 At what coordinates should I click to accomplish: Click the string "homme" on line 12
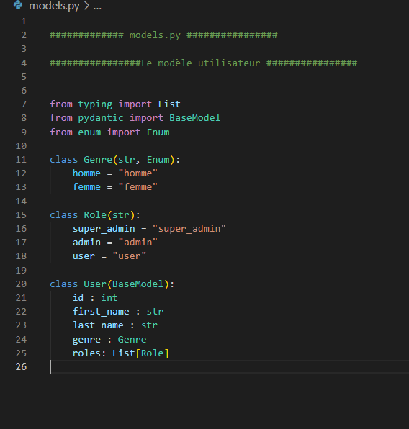138,173
